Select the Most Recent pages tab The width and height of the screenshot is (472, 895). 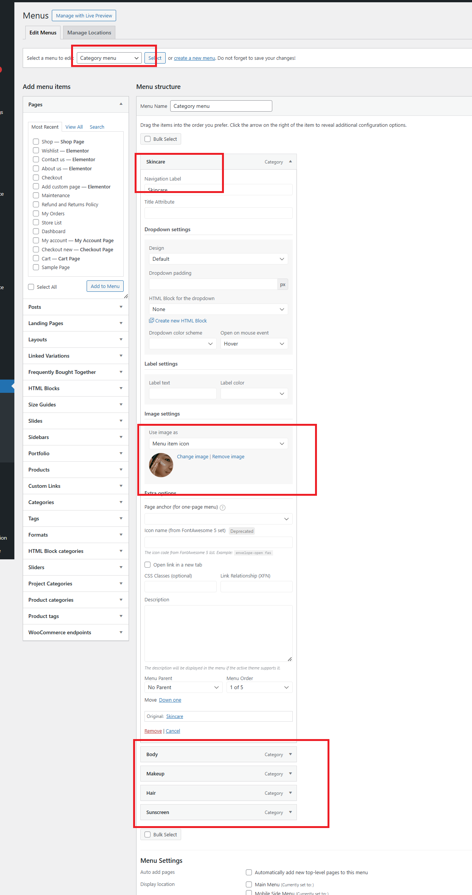[45, 127]
